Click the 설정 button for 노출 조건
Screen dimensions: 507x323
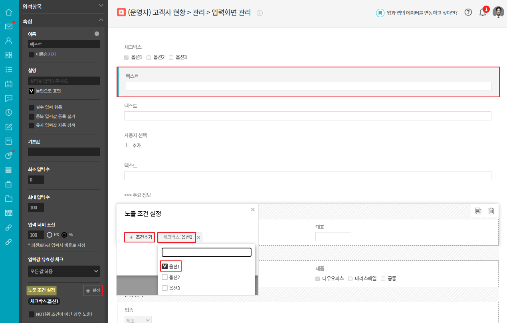coord(93,291)
